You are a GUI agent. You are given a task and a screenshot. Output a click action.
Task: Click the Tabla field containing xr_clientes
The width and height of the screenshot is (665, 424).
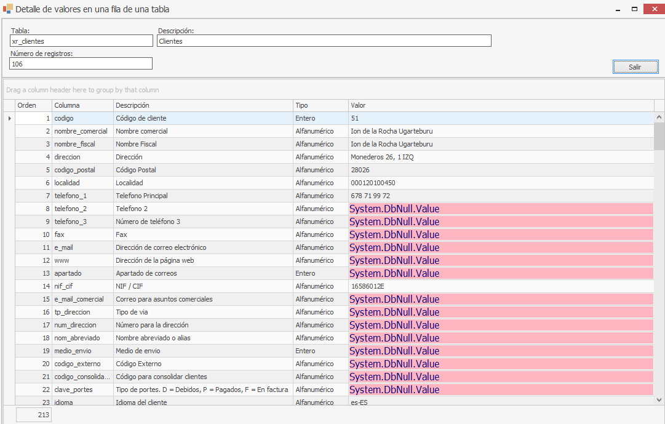click(x=81, y=41)
